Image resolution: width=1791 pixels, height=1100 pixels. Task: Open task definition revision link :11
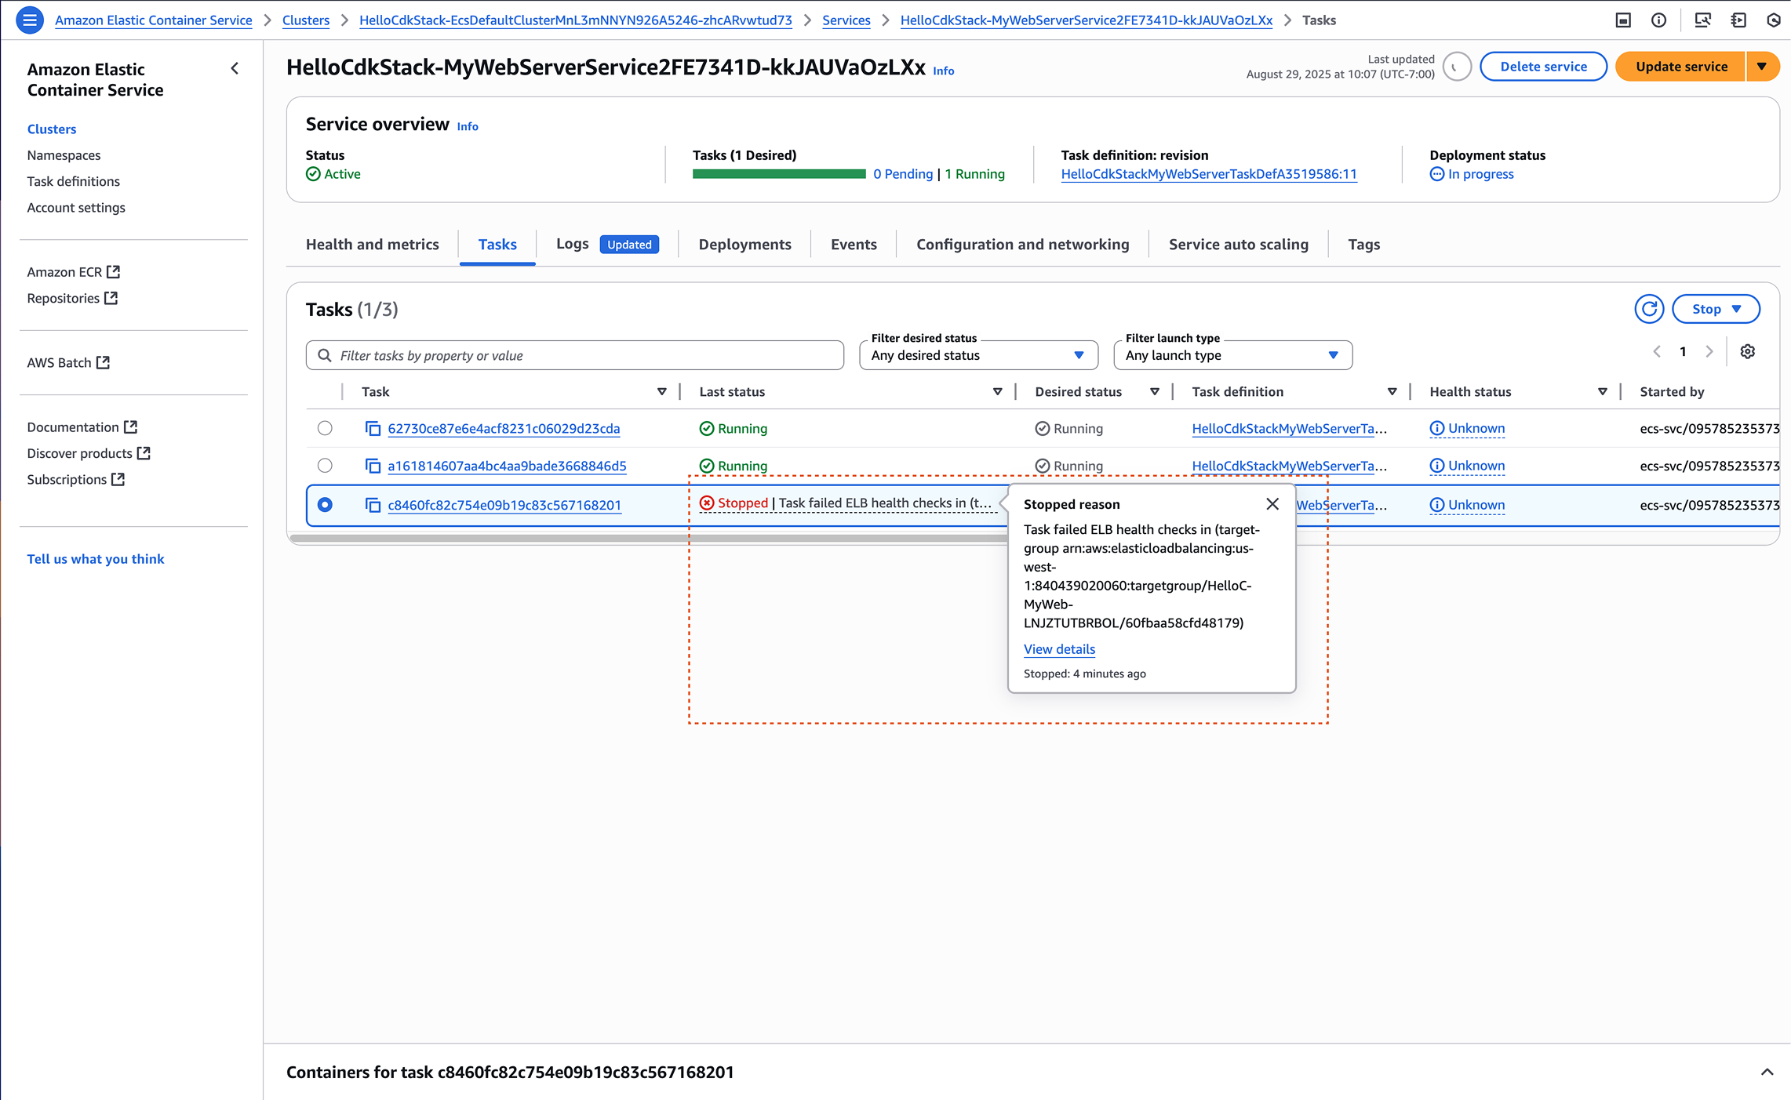click(x=1208, y=174)
